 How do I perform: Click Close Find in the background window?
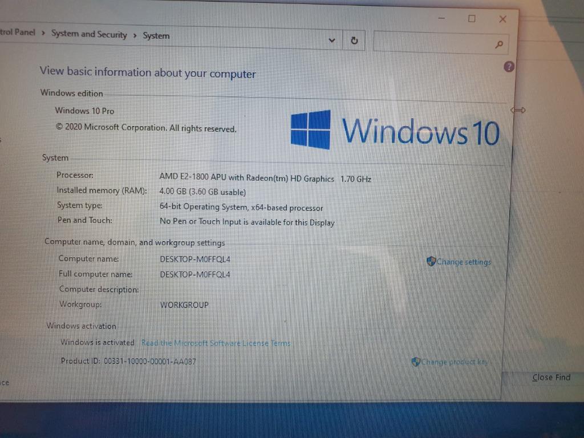click(x=551, y=378)
